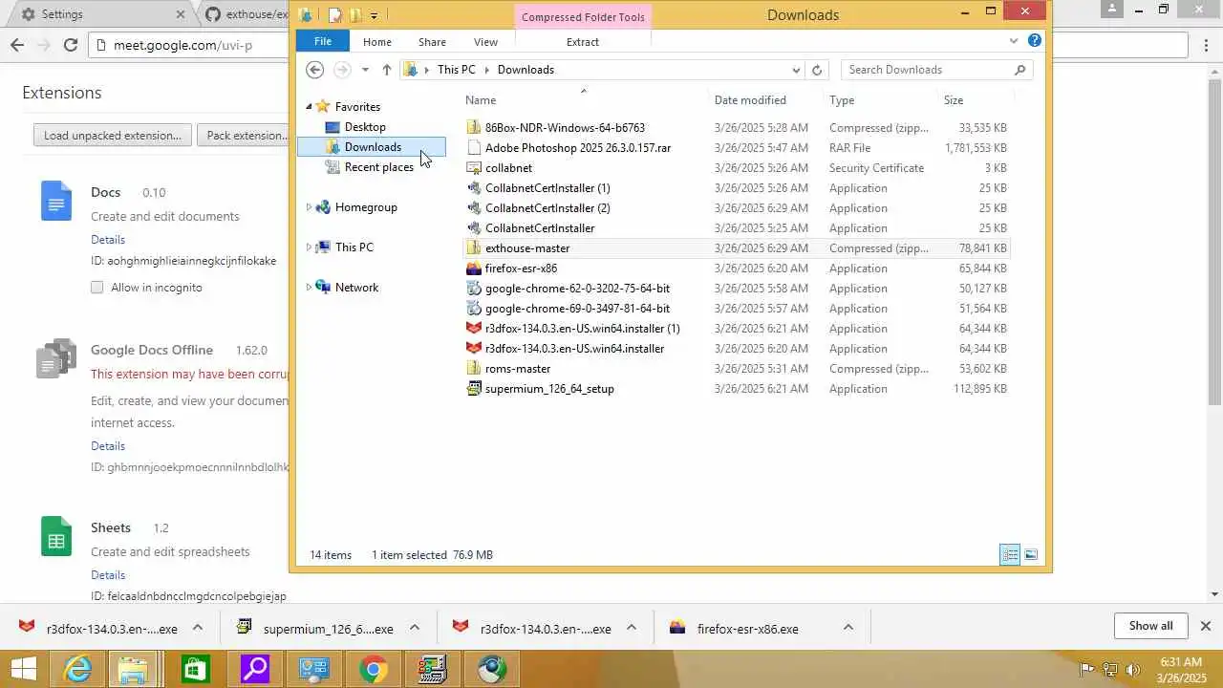
Task: Toggle Allow in incognito for Docs
Action: point(97,288)
